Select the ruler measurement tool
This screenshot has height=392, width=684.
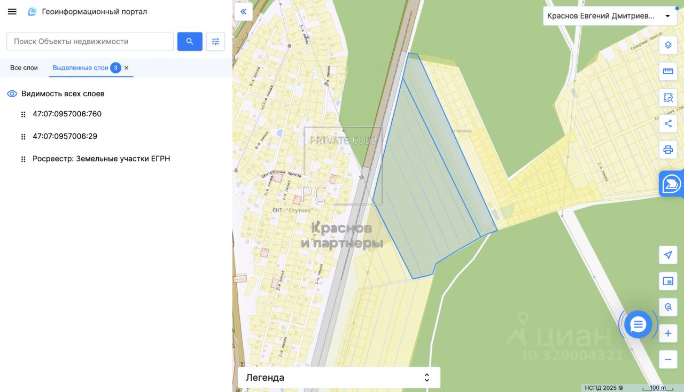(668, 71)
